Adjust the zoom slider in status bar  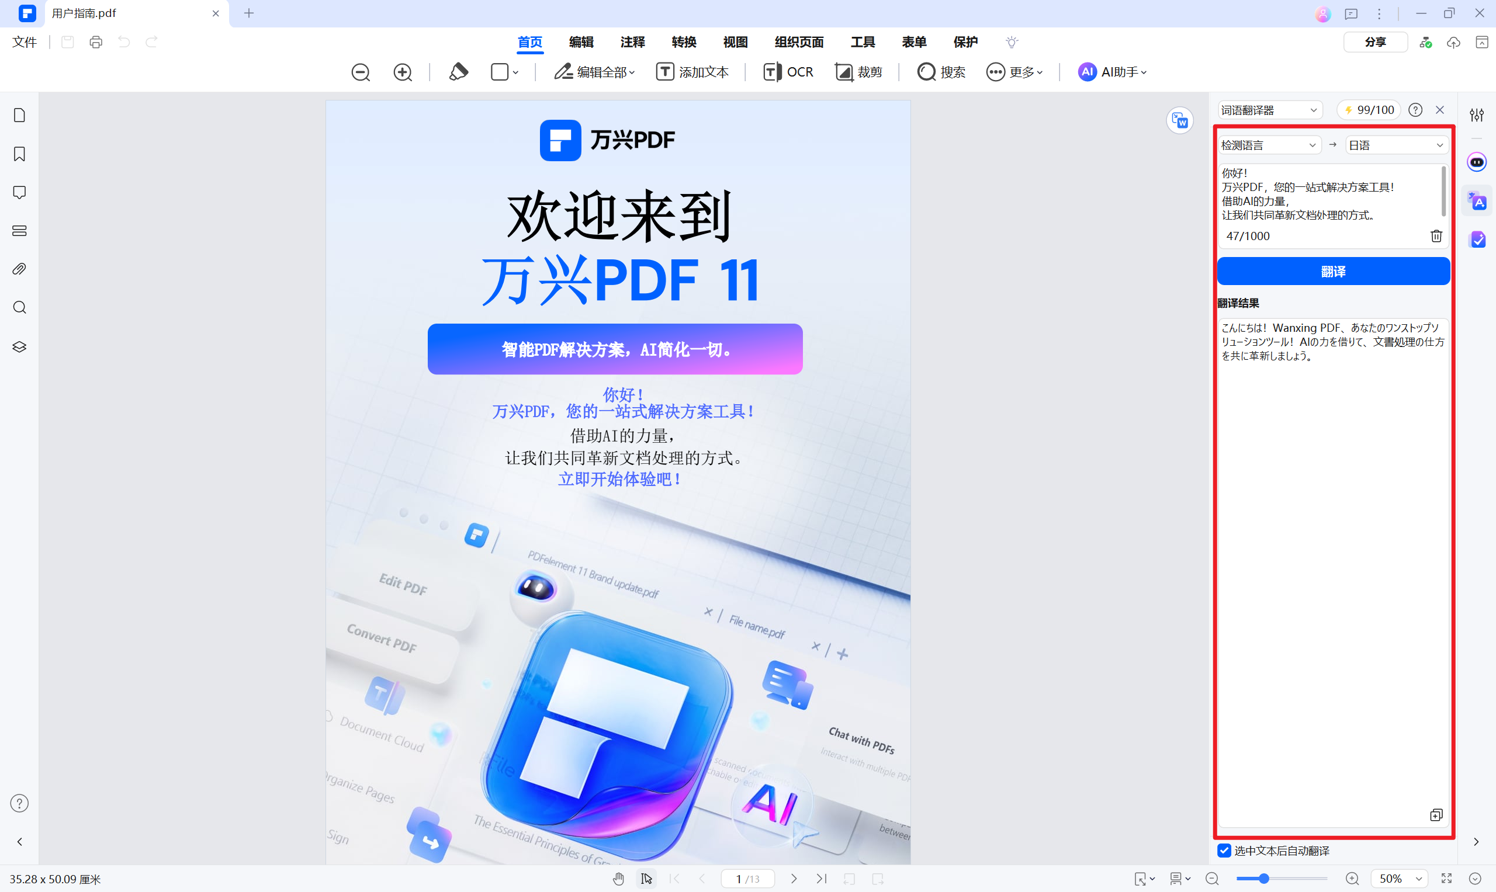(x=1264, y=879)
